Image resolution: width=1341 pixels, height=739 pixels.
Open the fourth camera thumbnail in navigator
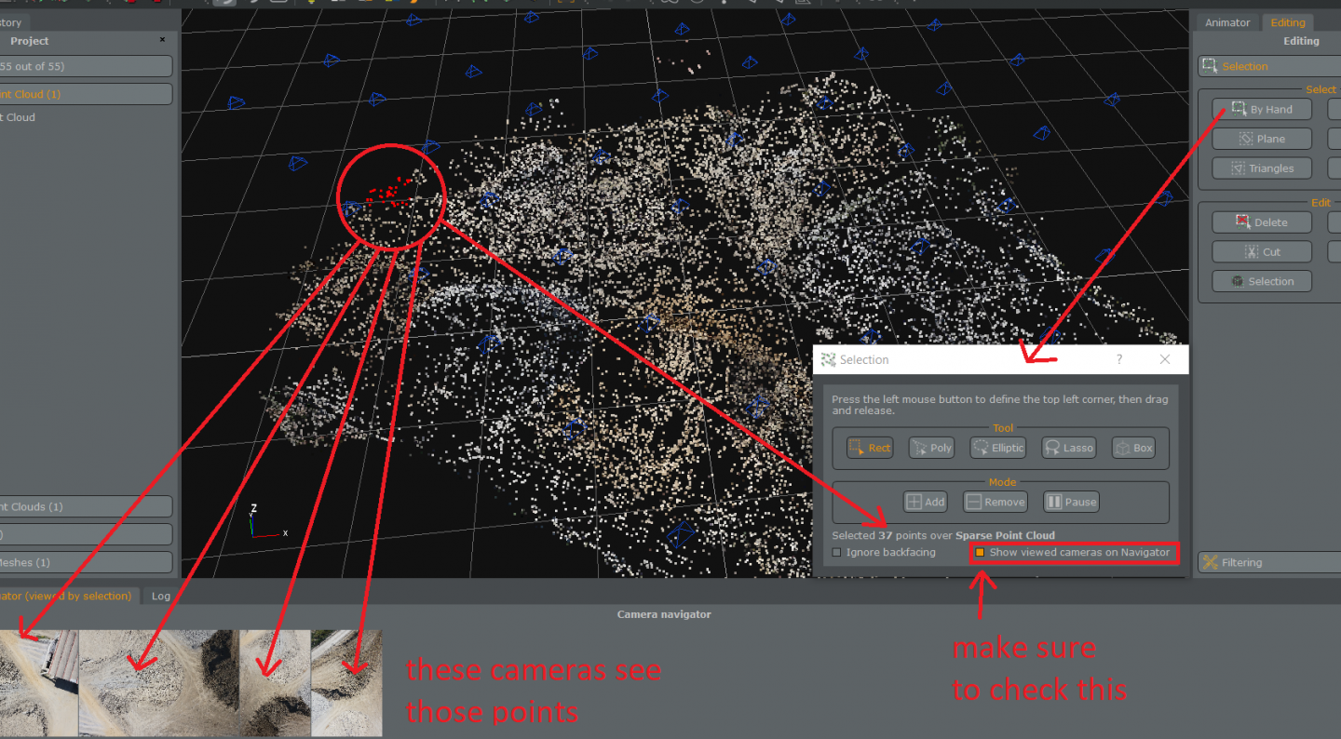(346, 683)
